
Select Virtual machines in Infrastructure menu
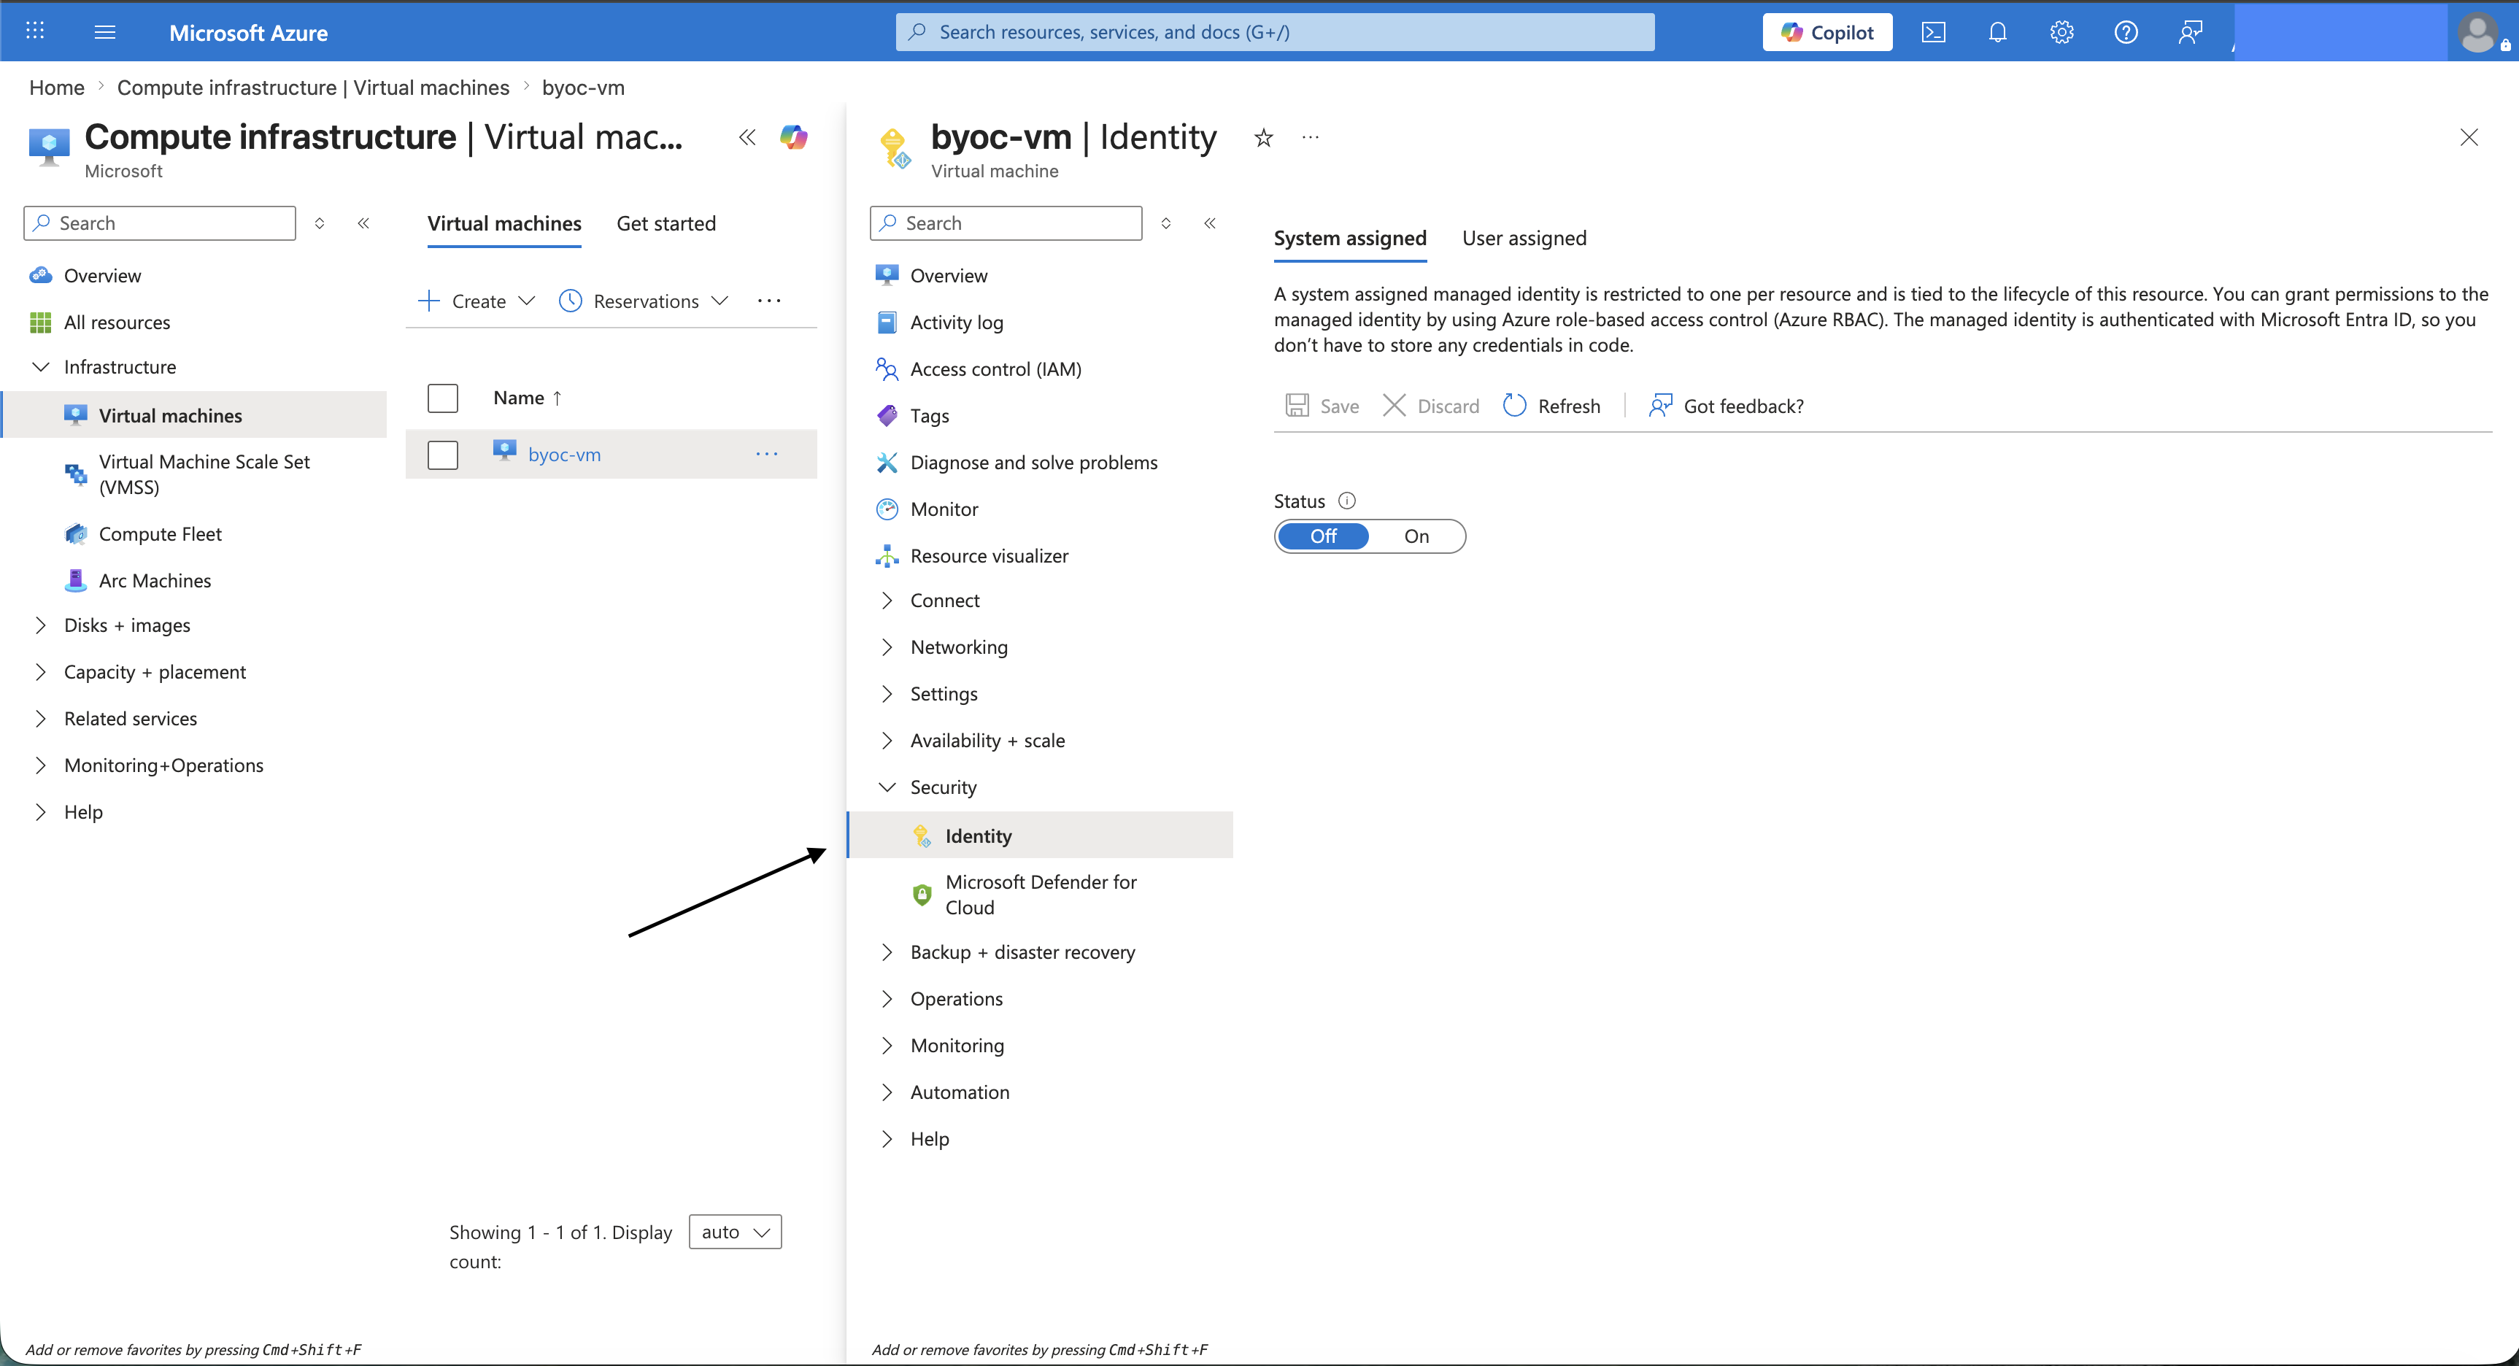pos(195,416)
